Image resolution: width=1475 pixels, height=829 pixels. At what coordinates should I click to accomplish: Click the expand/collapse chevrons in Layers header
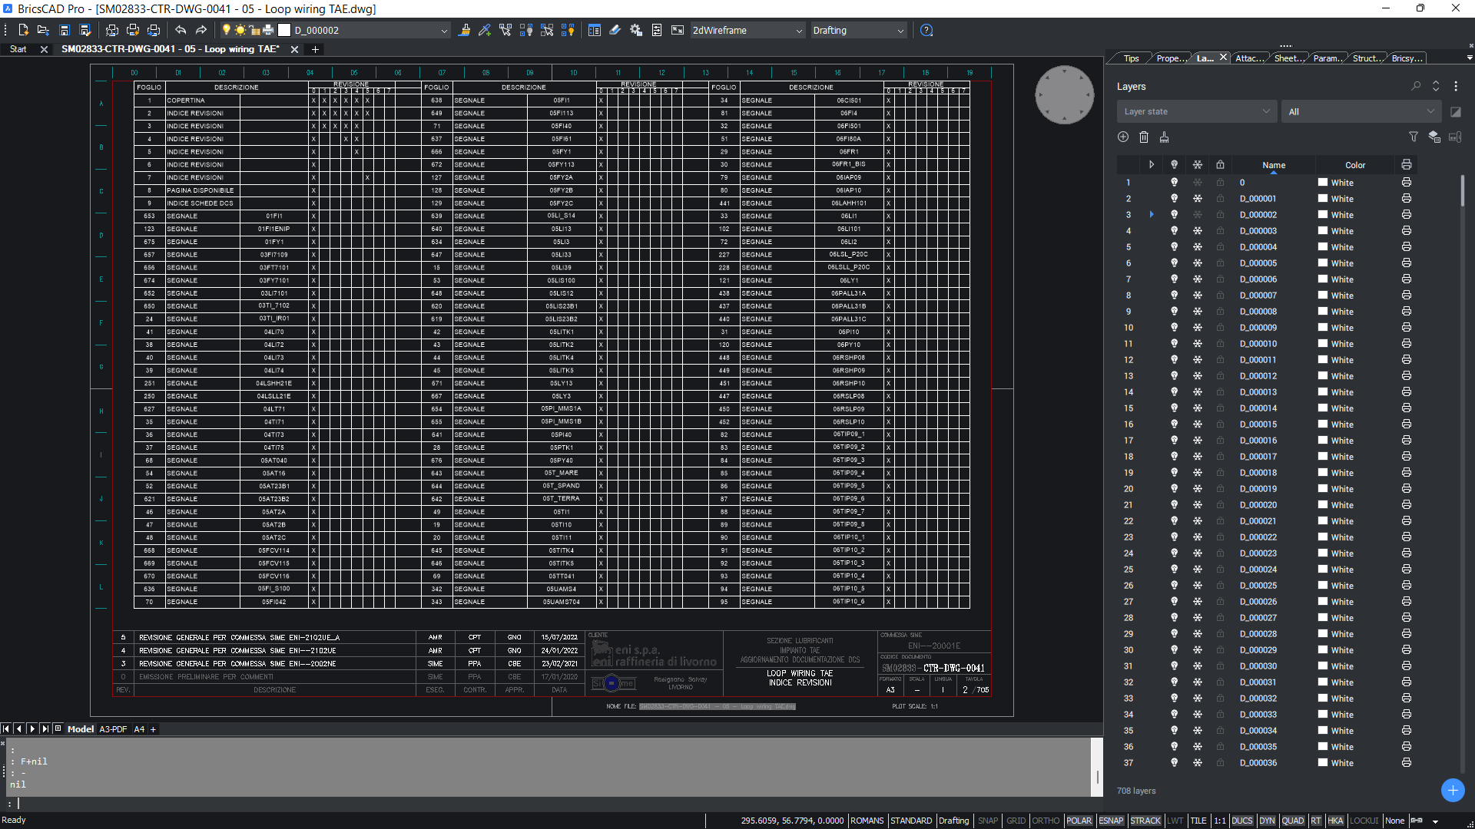[1436, 86]
